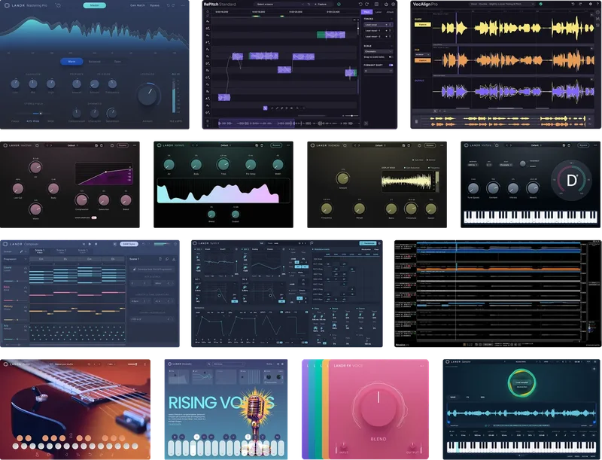The image size is (602, 460).
Task: Click the DAW Sync button in Composer
Action: [129, 244]
